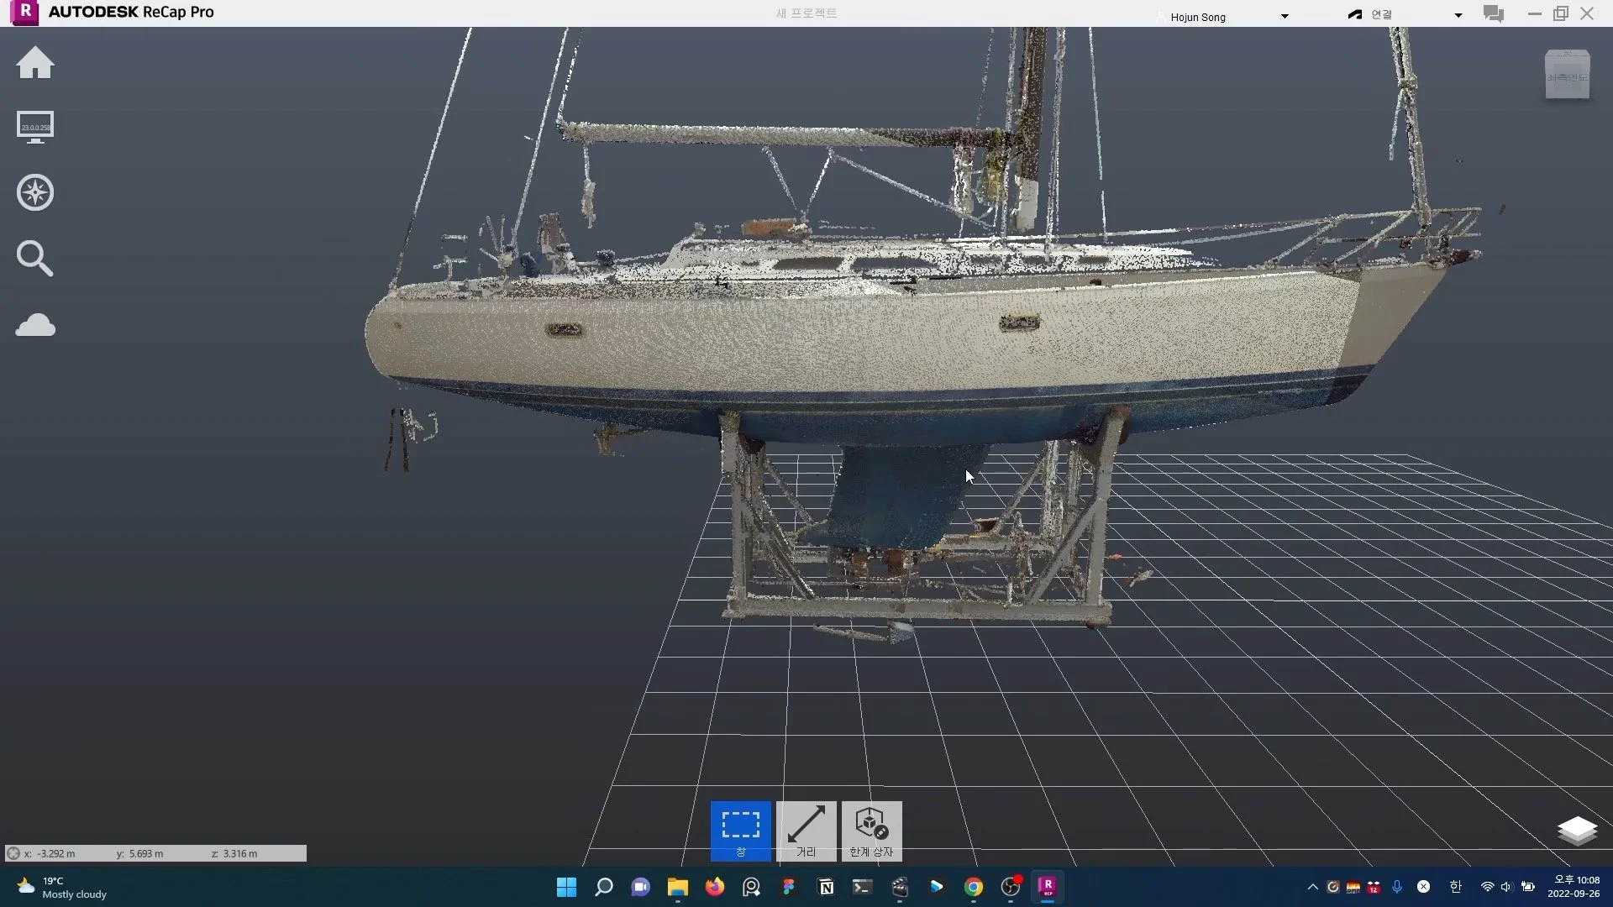Open the weather widget showing 19°C
This screenshot has height=907, width=1613.
[x=63, y=887]
